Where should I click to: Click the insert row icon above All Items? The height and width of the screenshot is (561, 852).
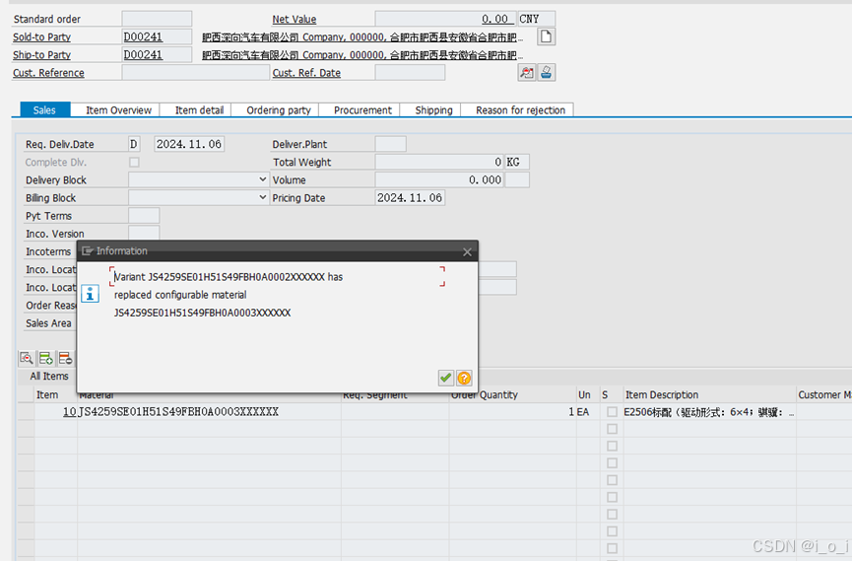pyautogui.click(x=45, y=358)
